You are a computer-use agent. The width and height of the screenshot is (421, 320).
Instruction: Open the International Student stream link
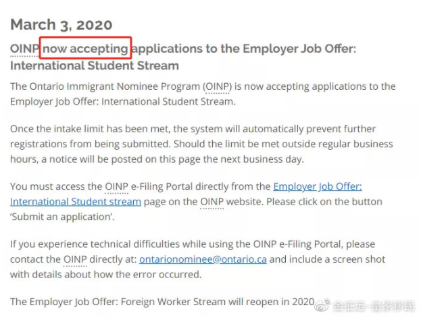(76, 202)
